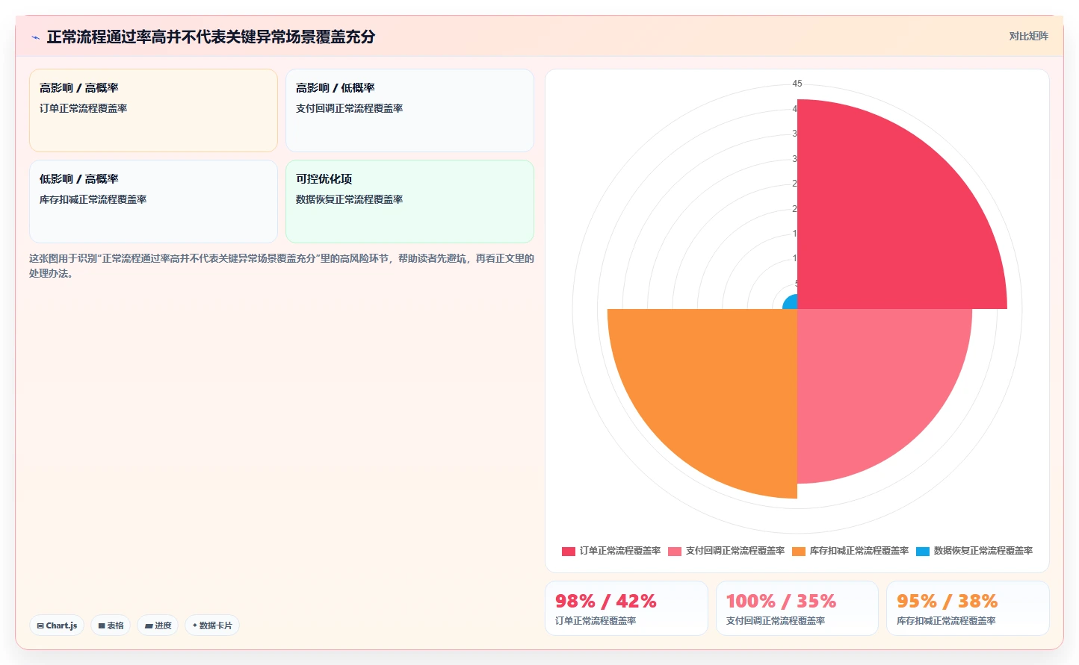Toggle legend swatch for 库存扣减正常流程覆盖率
Screen dimensions: 1079x665
(x=799, y=552)
